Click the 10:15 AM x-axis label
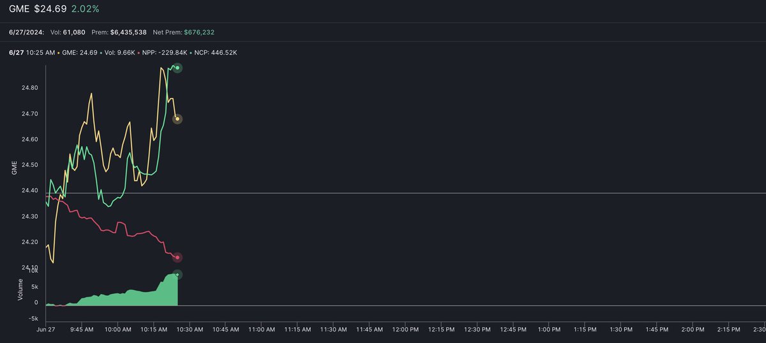766x343 pixels. [153, 330]
